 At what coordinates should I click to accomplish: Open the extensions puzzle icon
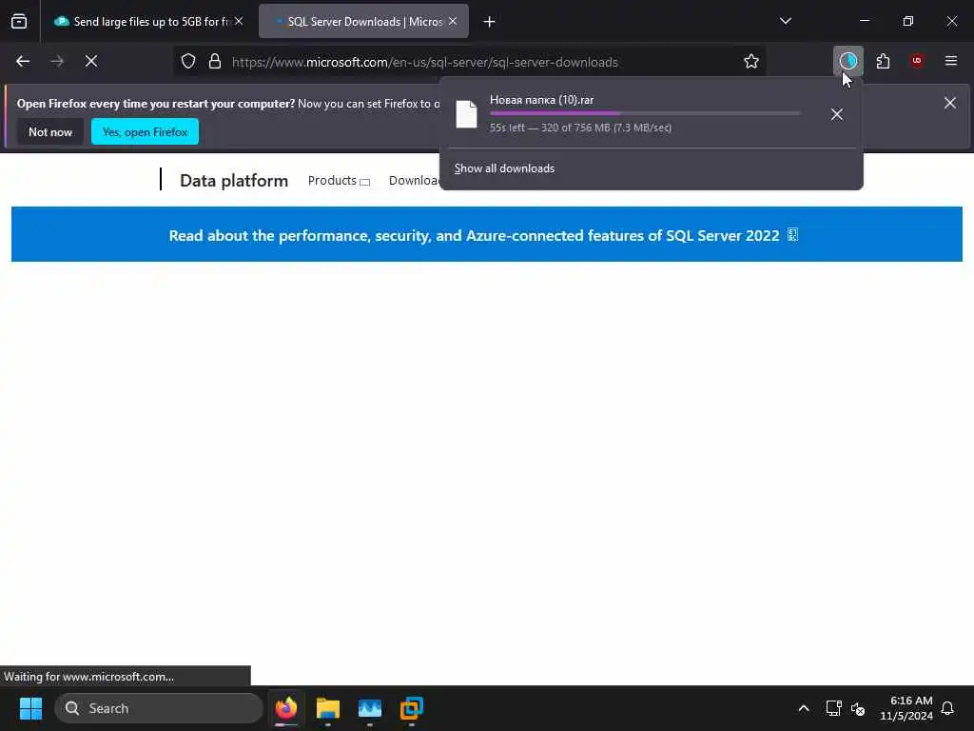pos(883,61)
